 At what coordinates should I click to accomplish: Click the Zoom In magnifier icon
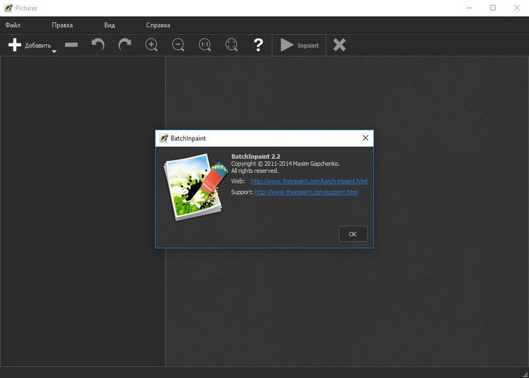click(x=152, y=45)
